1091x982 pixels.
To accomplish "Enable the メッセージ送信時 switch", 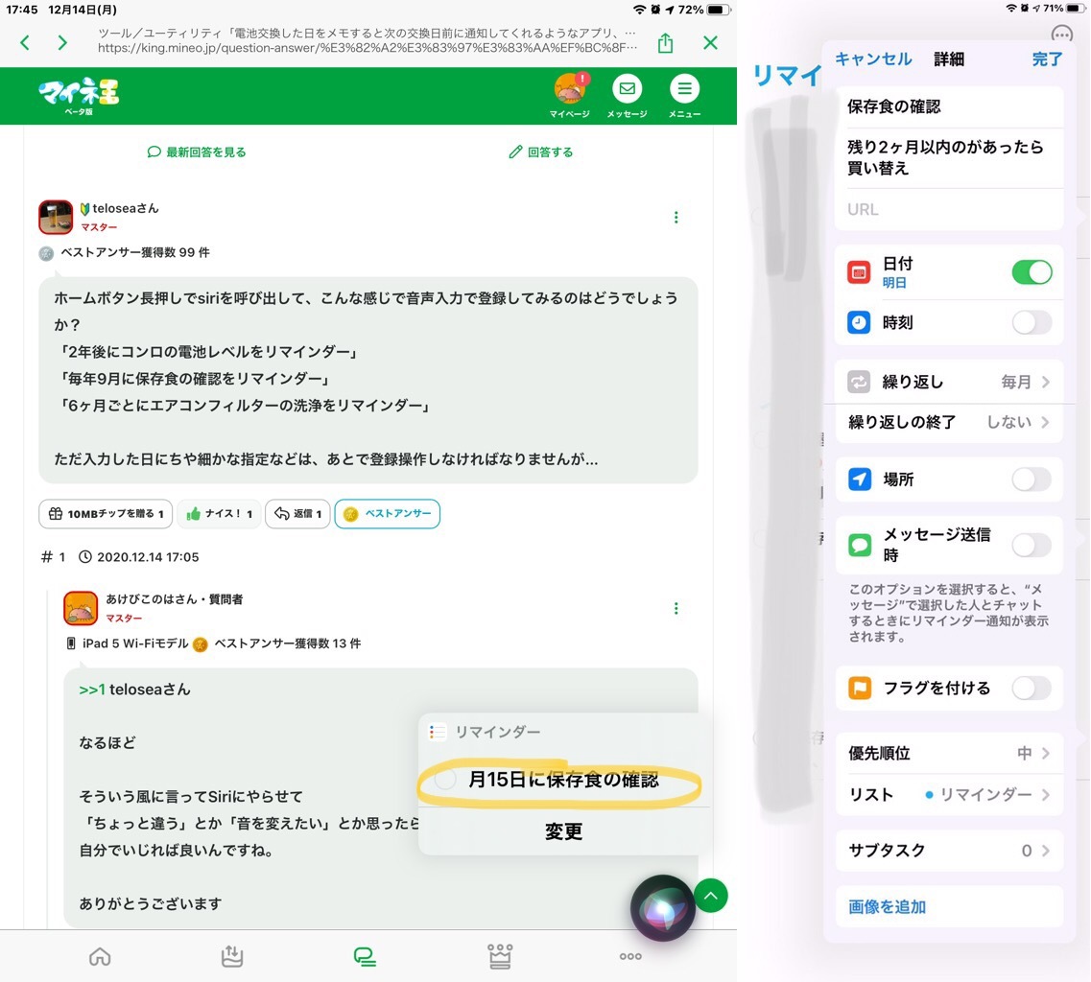I will pyautogui.click(x=1032, y=545).
